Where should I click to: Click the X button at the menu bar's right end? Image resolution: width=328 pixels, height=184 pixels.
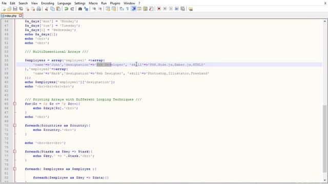(325, 3)
